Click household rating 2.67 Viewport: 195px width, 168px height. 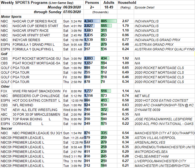pyautogui.click(x=125, y=21)
